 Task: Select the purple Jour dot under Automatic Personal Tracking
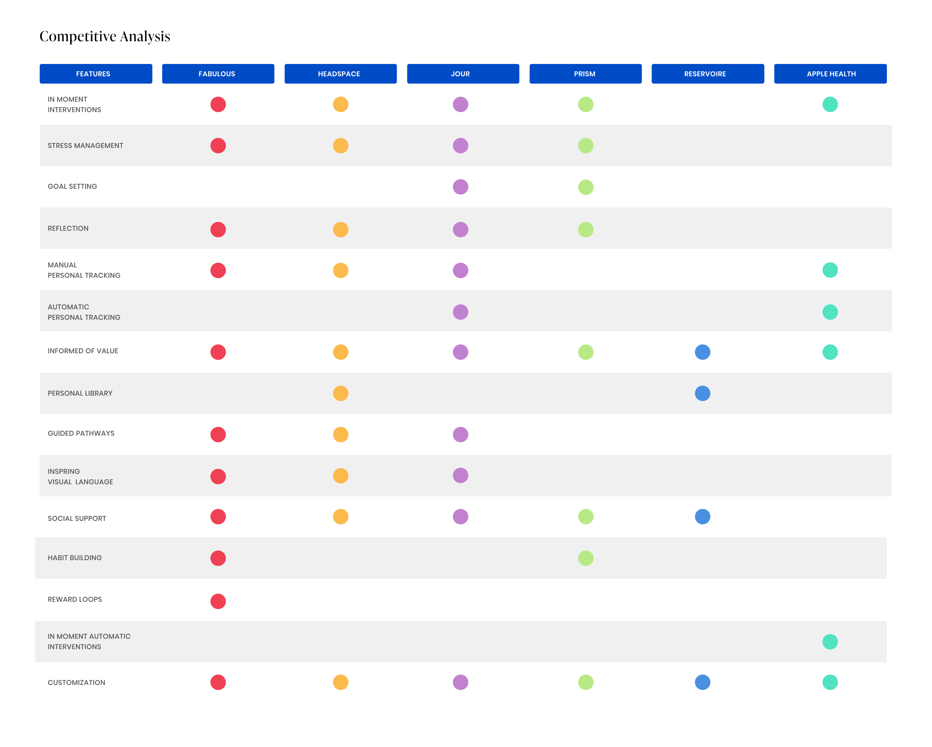tap(460, 312)
